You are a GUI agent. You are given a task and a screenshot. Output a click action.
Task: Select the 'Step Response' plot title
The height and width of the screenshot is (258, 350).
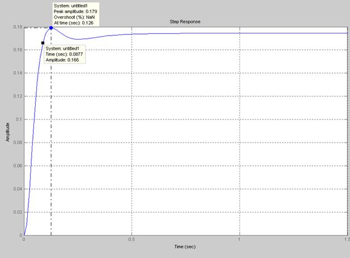coord(185,21)
